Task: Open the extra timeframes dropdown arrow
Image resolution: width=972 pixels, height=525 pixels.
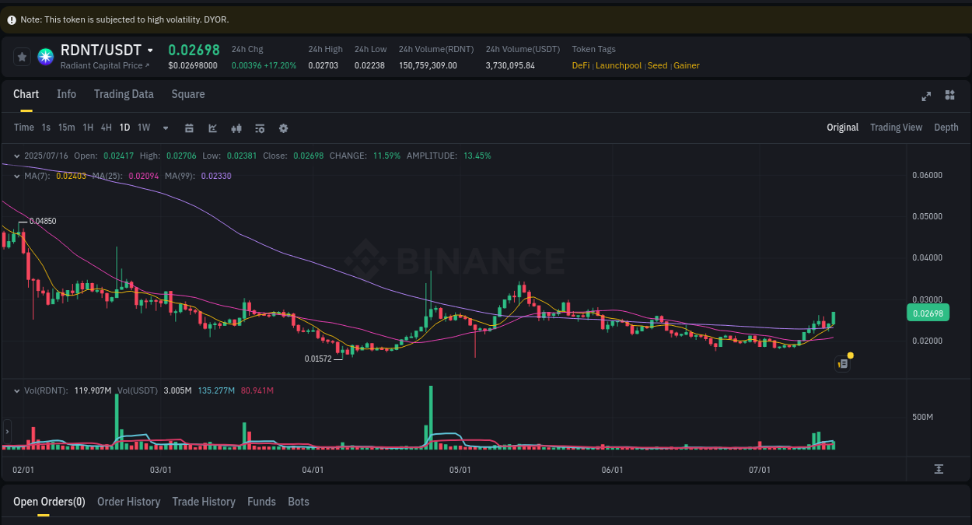Action: tap(165, 128)
